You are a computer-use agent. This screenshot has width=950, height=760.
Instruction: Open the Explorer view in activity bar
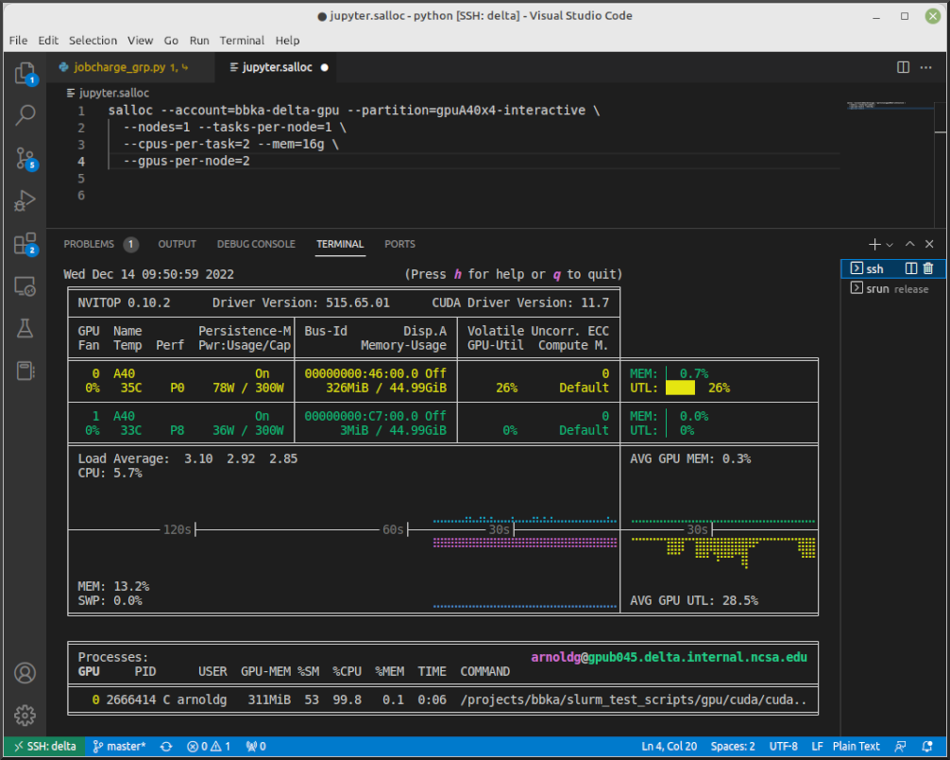click(x=25, y=73)
